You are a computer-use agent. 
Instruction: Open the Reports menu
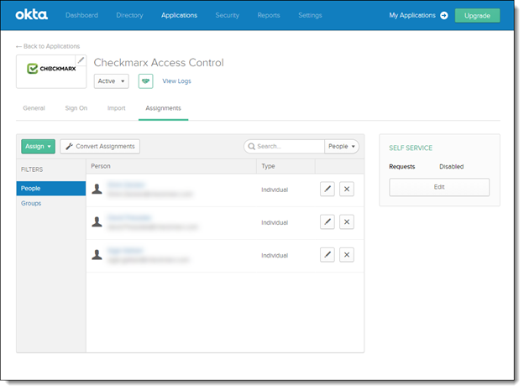(x=269, y=15)
